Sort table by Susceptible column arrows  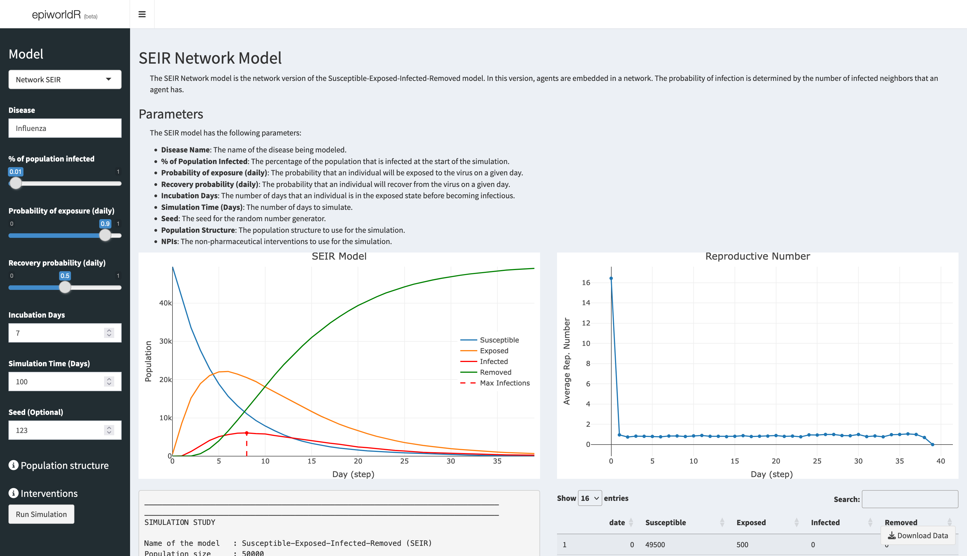(722, 522)
